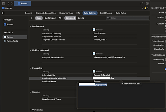The width and height of the screenshot is (166, 112).
Task: Jump to next issue arrow
Action: 148,8
